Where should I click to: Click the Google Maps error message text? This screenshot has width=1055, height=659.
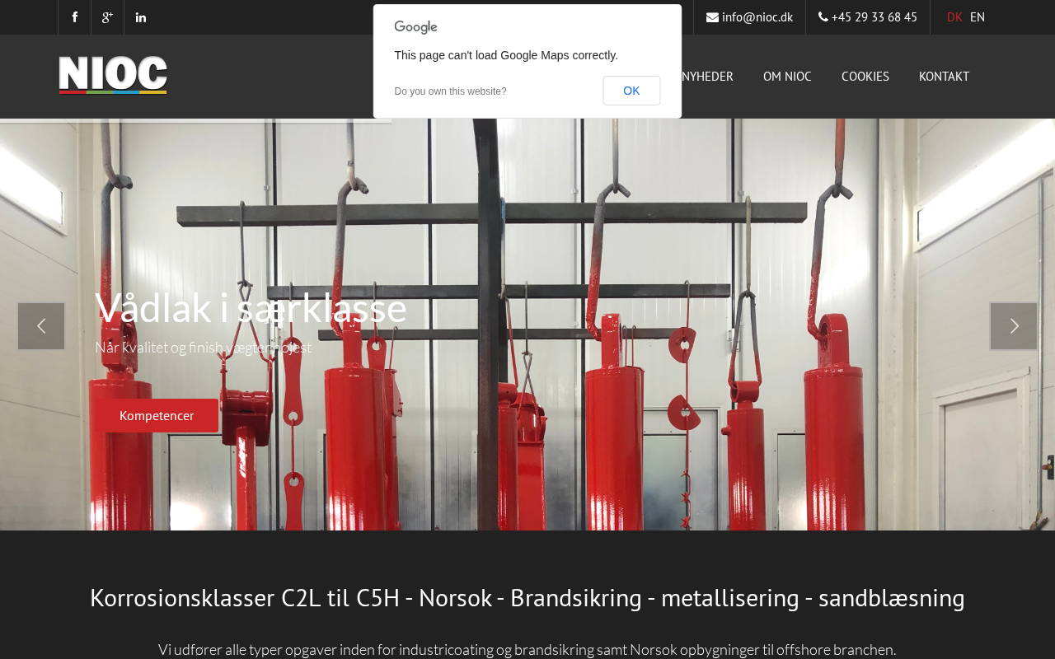506,55
